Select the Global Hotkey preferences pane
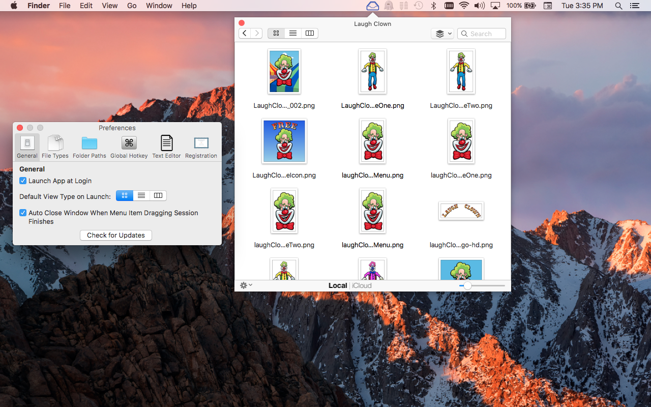Viewport: 651px width, 407px height. (129, 147)
